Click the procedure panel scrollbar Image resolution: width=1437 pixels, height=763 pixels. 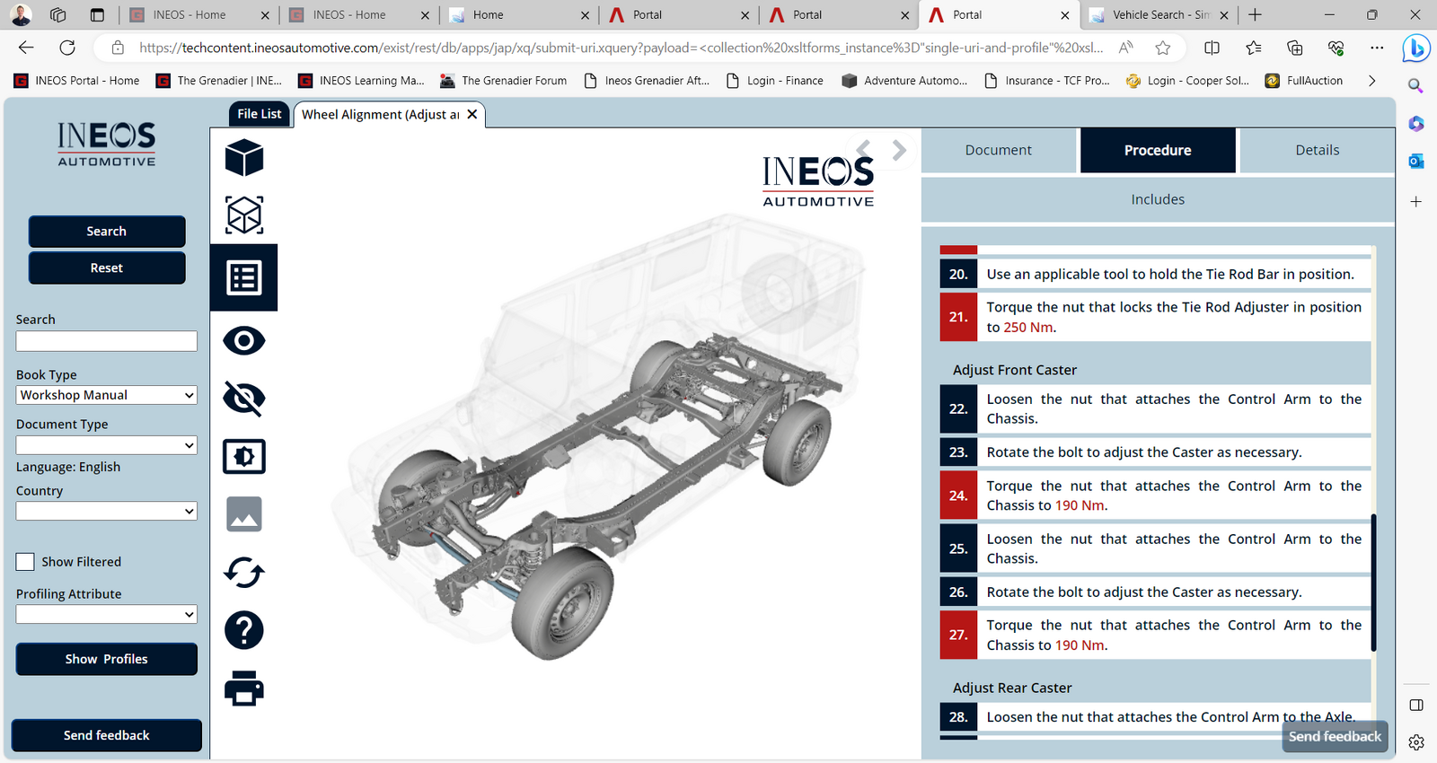pos(1374,582)
